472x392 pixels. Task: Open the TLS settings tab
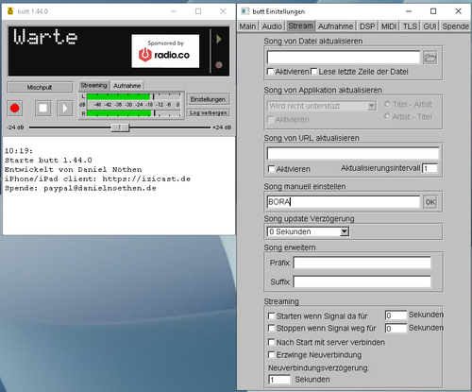[410, 26]
